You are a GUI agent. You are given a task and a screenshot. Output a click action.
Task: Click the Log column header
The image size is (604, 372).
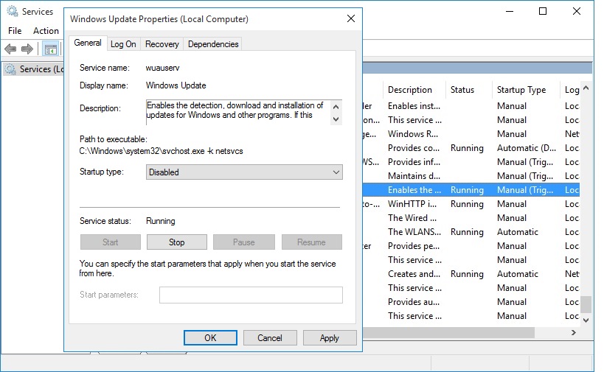tap(570, 90)
